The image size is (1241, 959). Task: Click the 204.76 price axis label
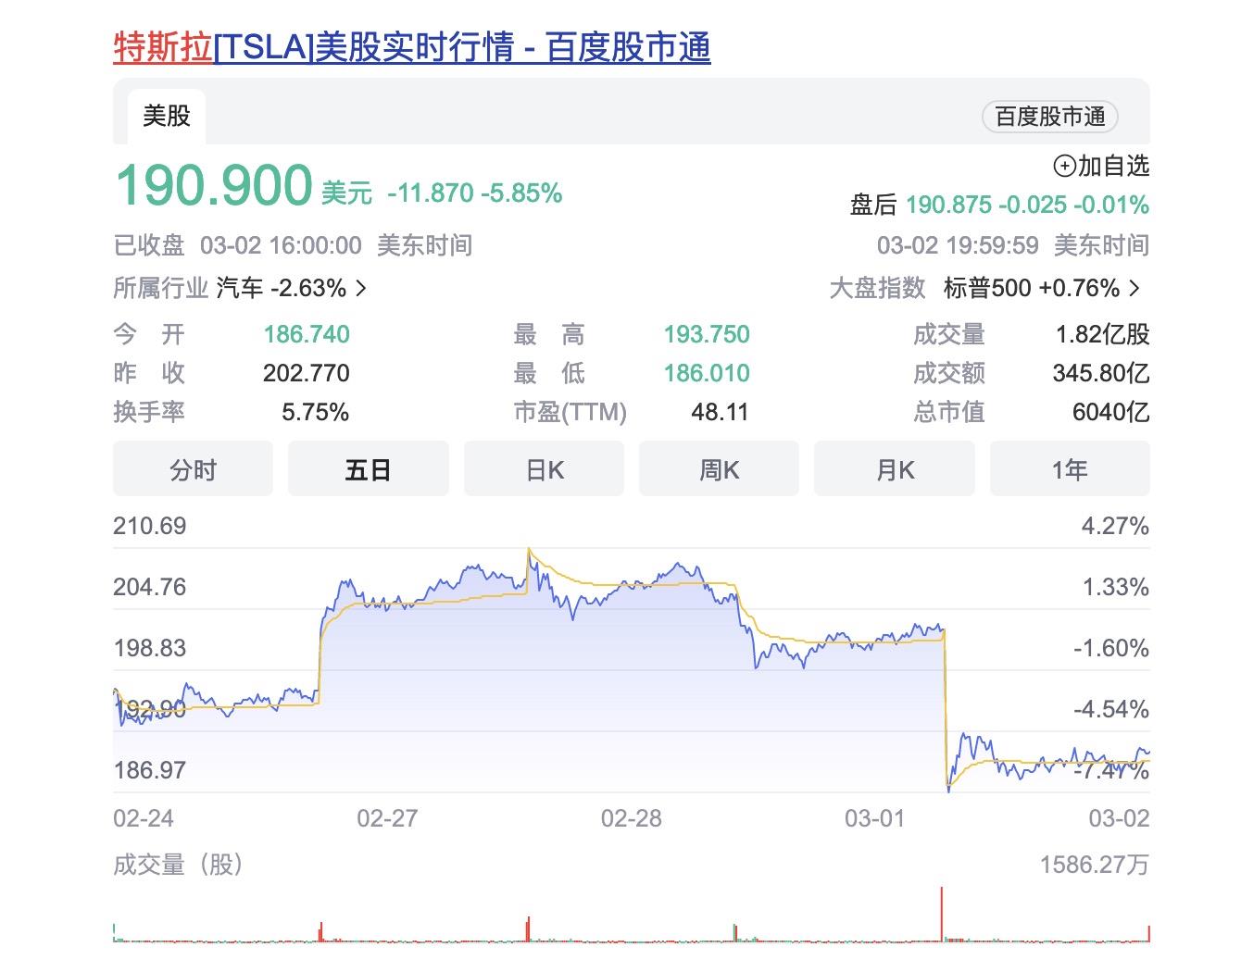tap(150, 587)
